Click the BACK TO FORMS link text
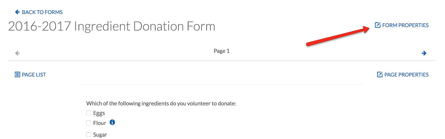 (x=42, y=12)
